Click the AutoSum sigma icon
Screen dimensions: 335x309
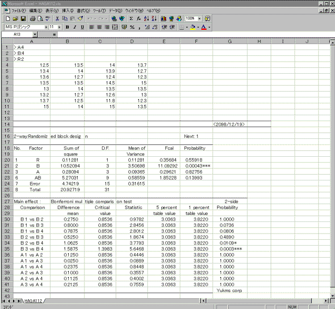pos(131,19)
